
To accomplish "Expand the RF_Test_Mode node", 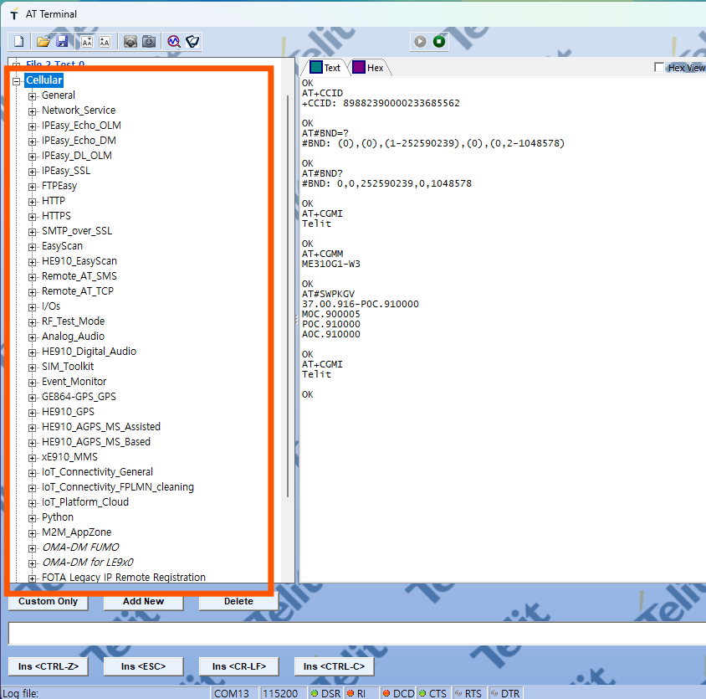I will pyautogui.click(x=32, y=321).
